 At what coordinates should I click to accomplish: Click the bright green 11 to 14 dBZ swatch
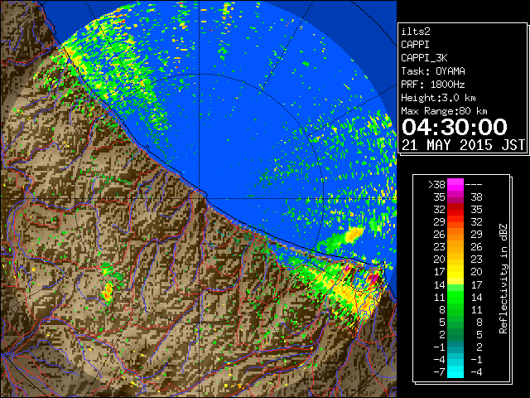(455, 297)
